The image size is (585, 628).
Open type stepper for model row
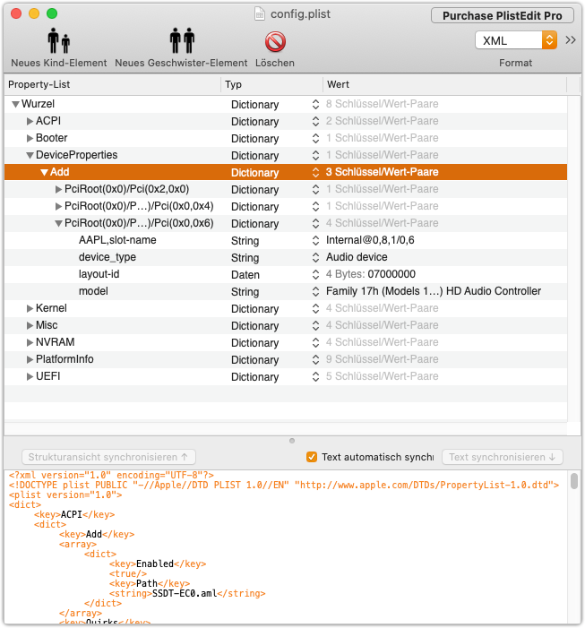pos(315,291)
